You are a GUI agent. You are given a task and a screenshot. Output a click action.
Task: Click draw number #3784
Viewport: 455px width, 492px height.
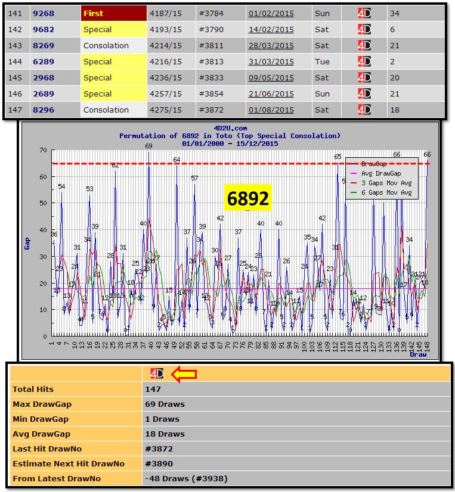tap(211, 14)
